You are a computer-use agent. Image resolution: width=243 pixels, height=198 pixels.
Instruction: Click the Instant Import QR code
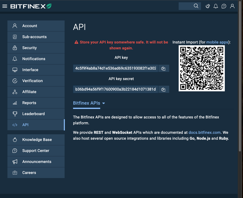[x=202, y=68]
